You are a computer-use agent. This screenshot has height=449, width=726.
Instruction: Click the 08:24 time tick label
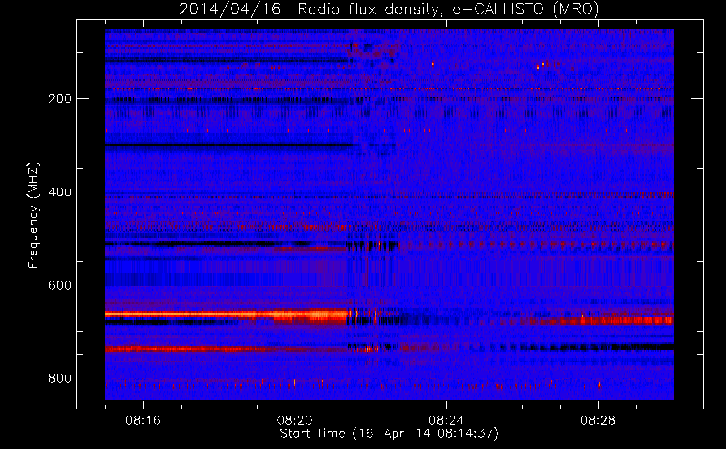446,421
